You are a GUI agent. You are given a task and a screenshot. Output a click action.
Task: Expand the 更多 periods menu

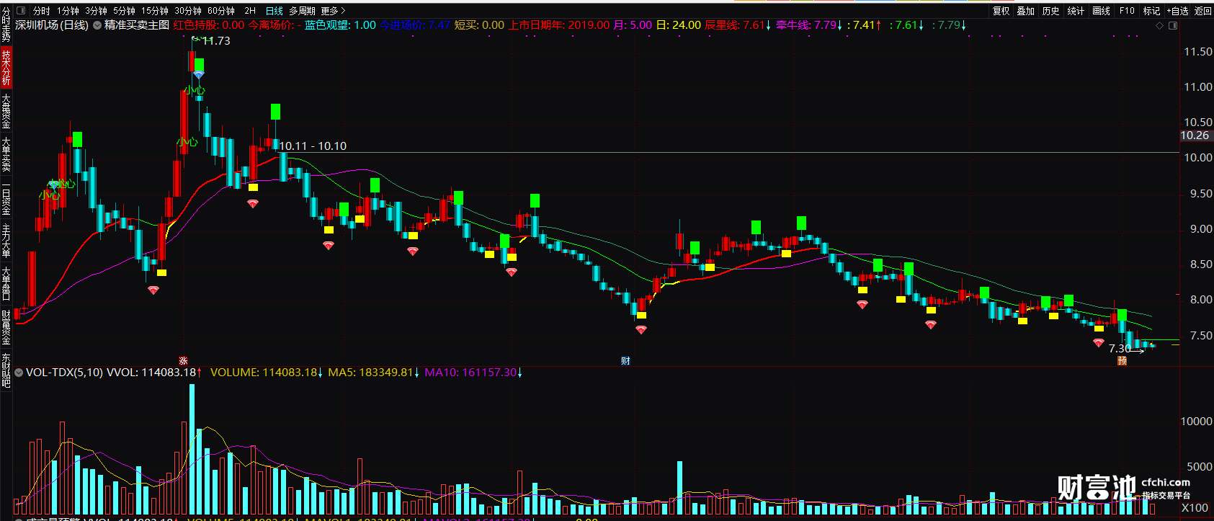pos(334,11)
